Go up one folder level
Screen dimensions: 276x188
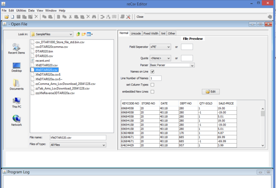(78, 34)
